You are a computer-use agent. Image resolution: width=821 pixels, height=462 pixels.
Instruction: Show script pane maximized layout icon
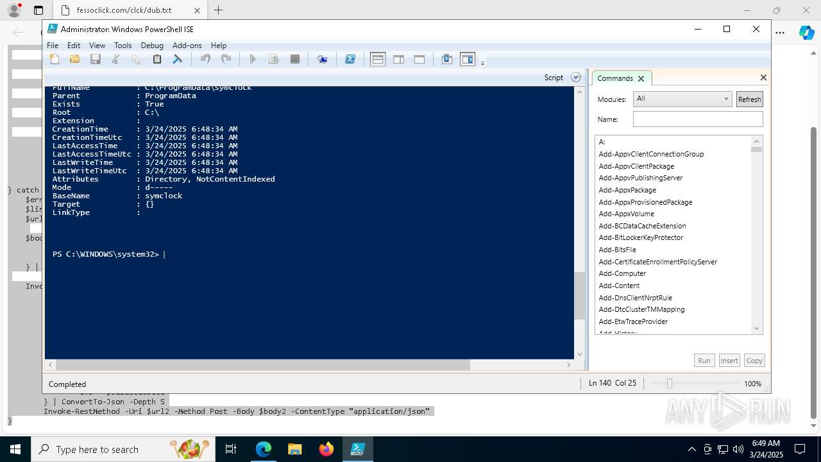(x=419, y=59)
